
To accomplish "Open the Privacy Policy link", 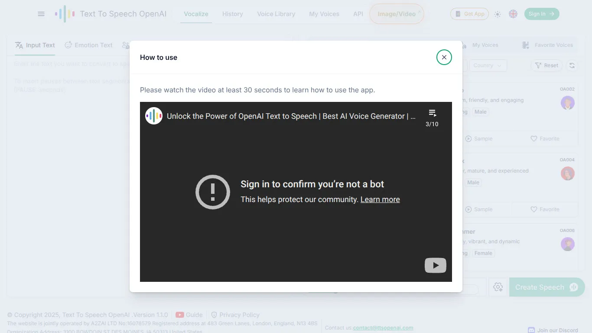I will [235, 315].
